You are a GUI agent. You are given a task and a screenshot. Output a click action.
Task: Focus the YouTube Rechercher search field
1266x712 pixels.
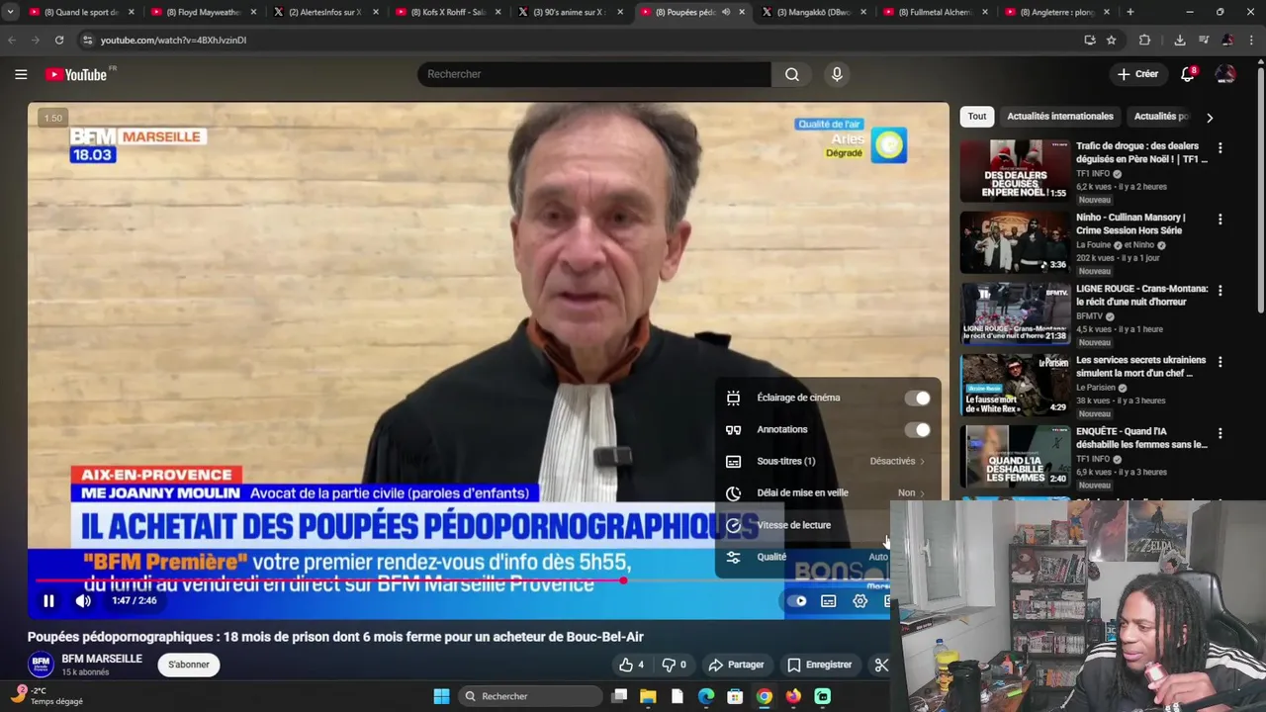pos(594,74)
